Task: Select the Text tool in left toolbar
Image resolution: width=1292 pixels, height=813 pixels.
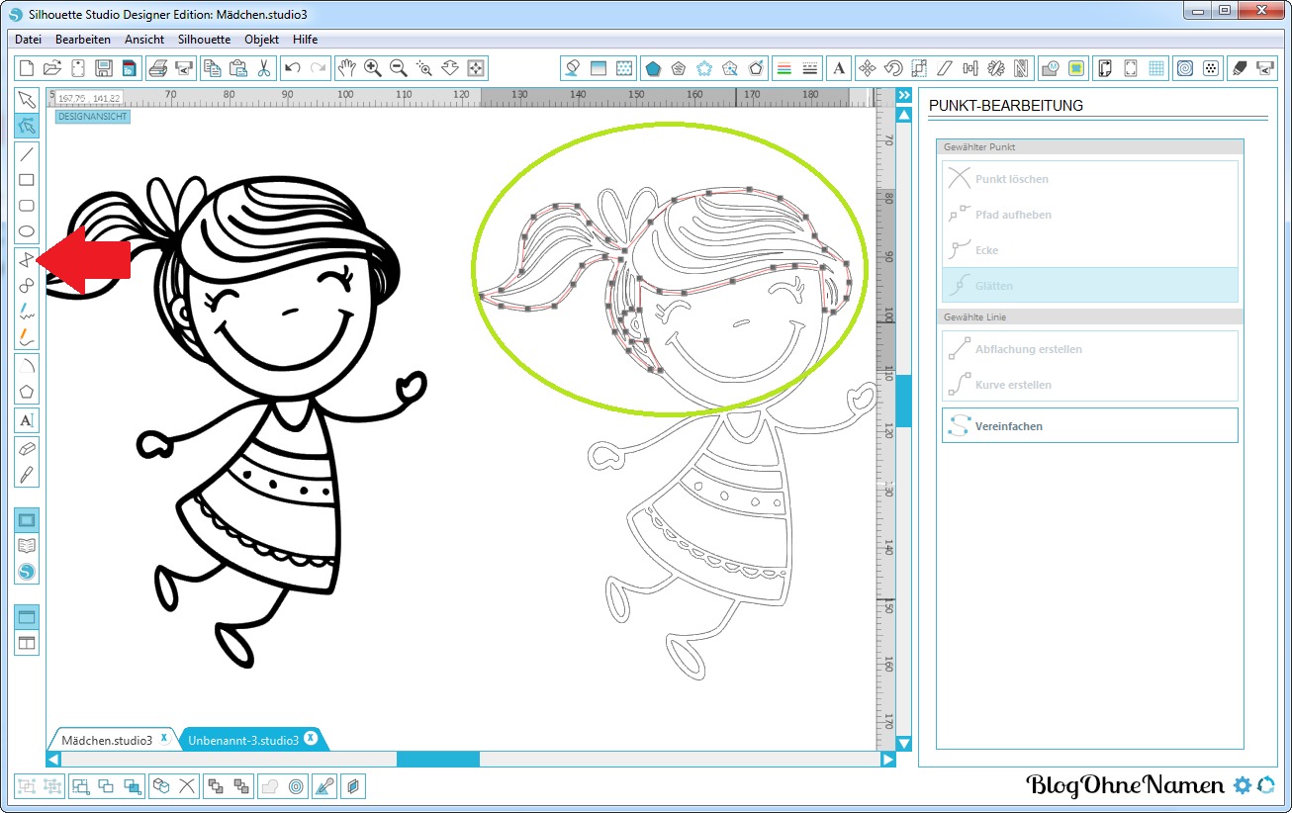Action: tap(27, 420)
